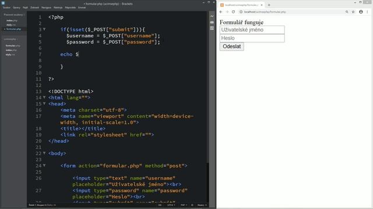Toggle INS insert mode in status bar
373x209 pixels.
click(160, 205)
